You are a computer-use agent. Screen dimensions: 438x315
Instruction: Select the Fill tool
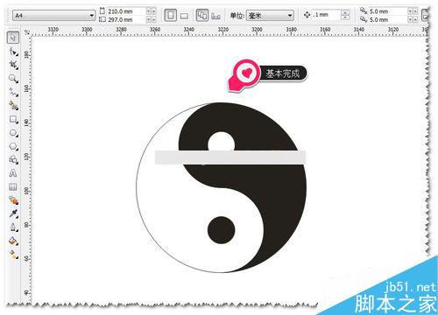tap(13, 241)
